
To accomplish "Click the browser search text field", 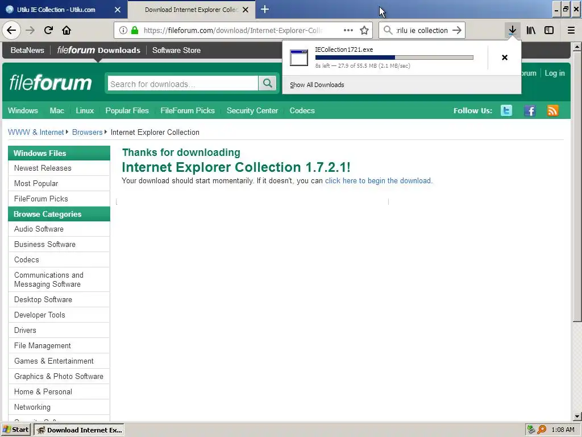I will (422, 31).
